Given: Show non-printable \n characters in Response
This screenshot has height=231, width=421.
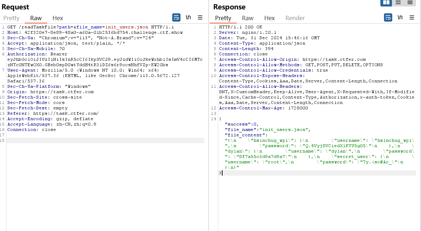Looking at the screenshot, I should pos(400,18).
